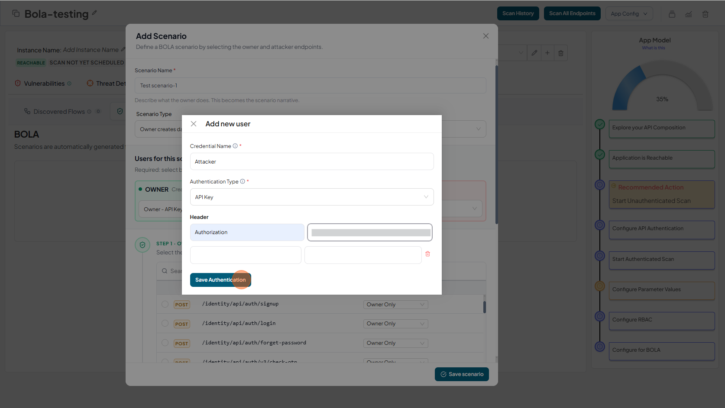This screenshot has width=725, height=408.
Task: Select radio for /identity/api/auth/signup endpoint
Action: point(165,304)
